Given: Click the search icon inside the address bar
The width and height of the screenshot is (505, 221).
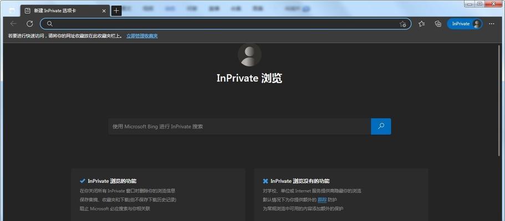Looking at the screenshot, I should point(49,24).
